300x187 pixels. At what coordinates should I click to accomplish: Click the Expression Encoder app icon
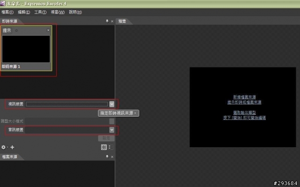click(3, 3)
